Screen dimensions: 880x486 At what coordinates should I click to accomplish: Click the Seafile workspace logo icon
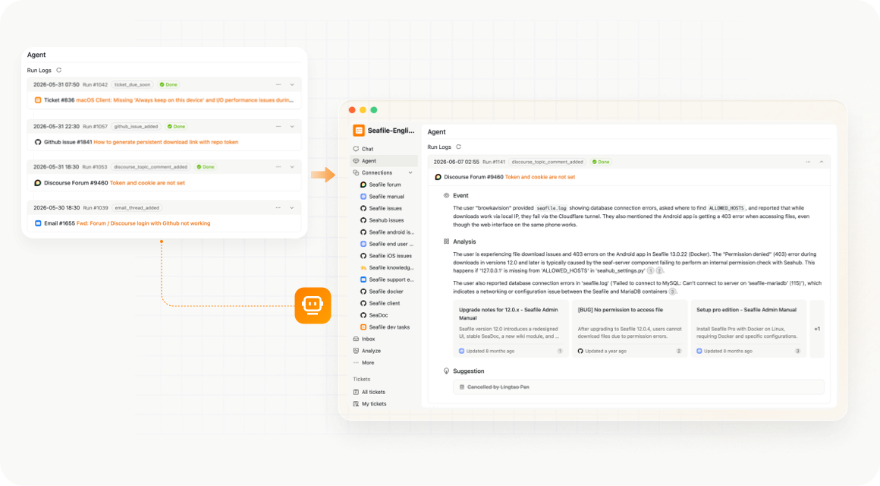point(359,131)
